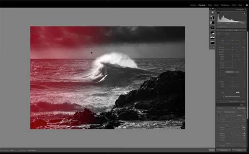Image resolution: width=249 pixels, height=154 pixels.
Task: Click the Done button in the toolbar
Action: pos(212,150)
